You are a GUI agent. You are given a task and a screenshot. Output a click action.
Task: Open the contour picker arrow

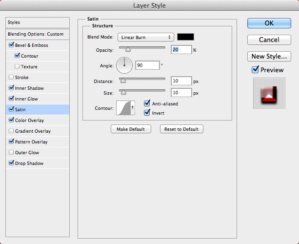[133, 108]
